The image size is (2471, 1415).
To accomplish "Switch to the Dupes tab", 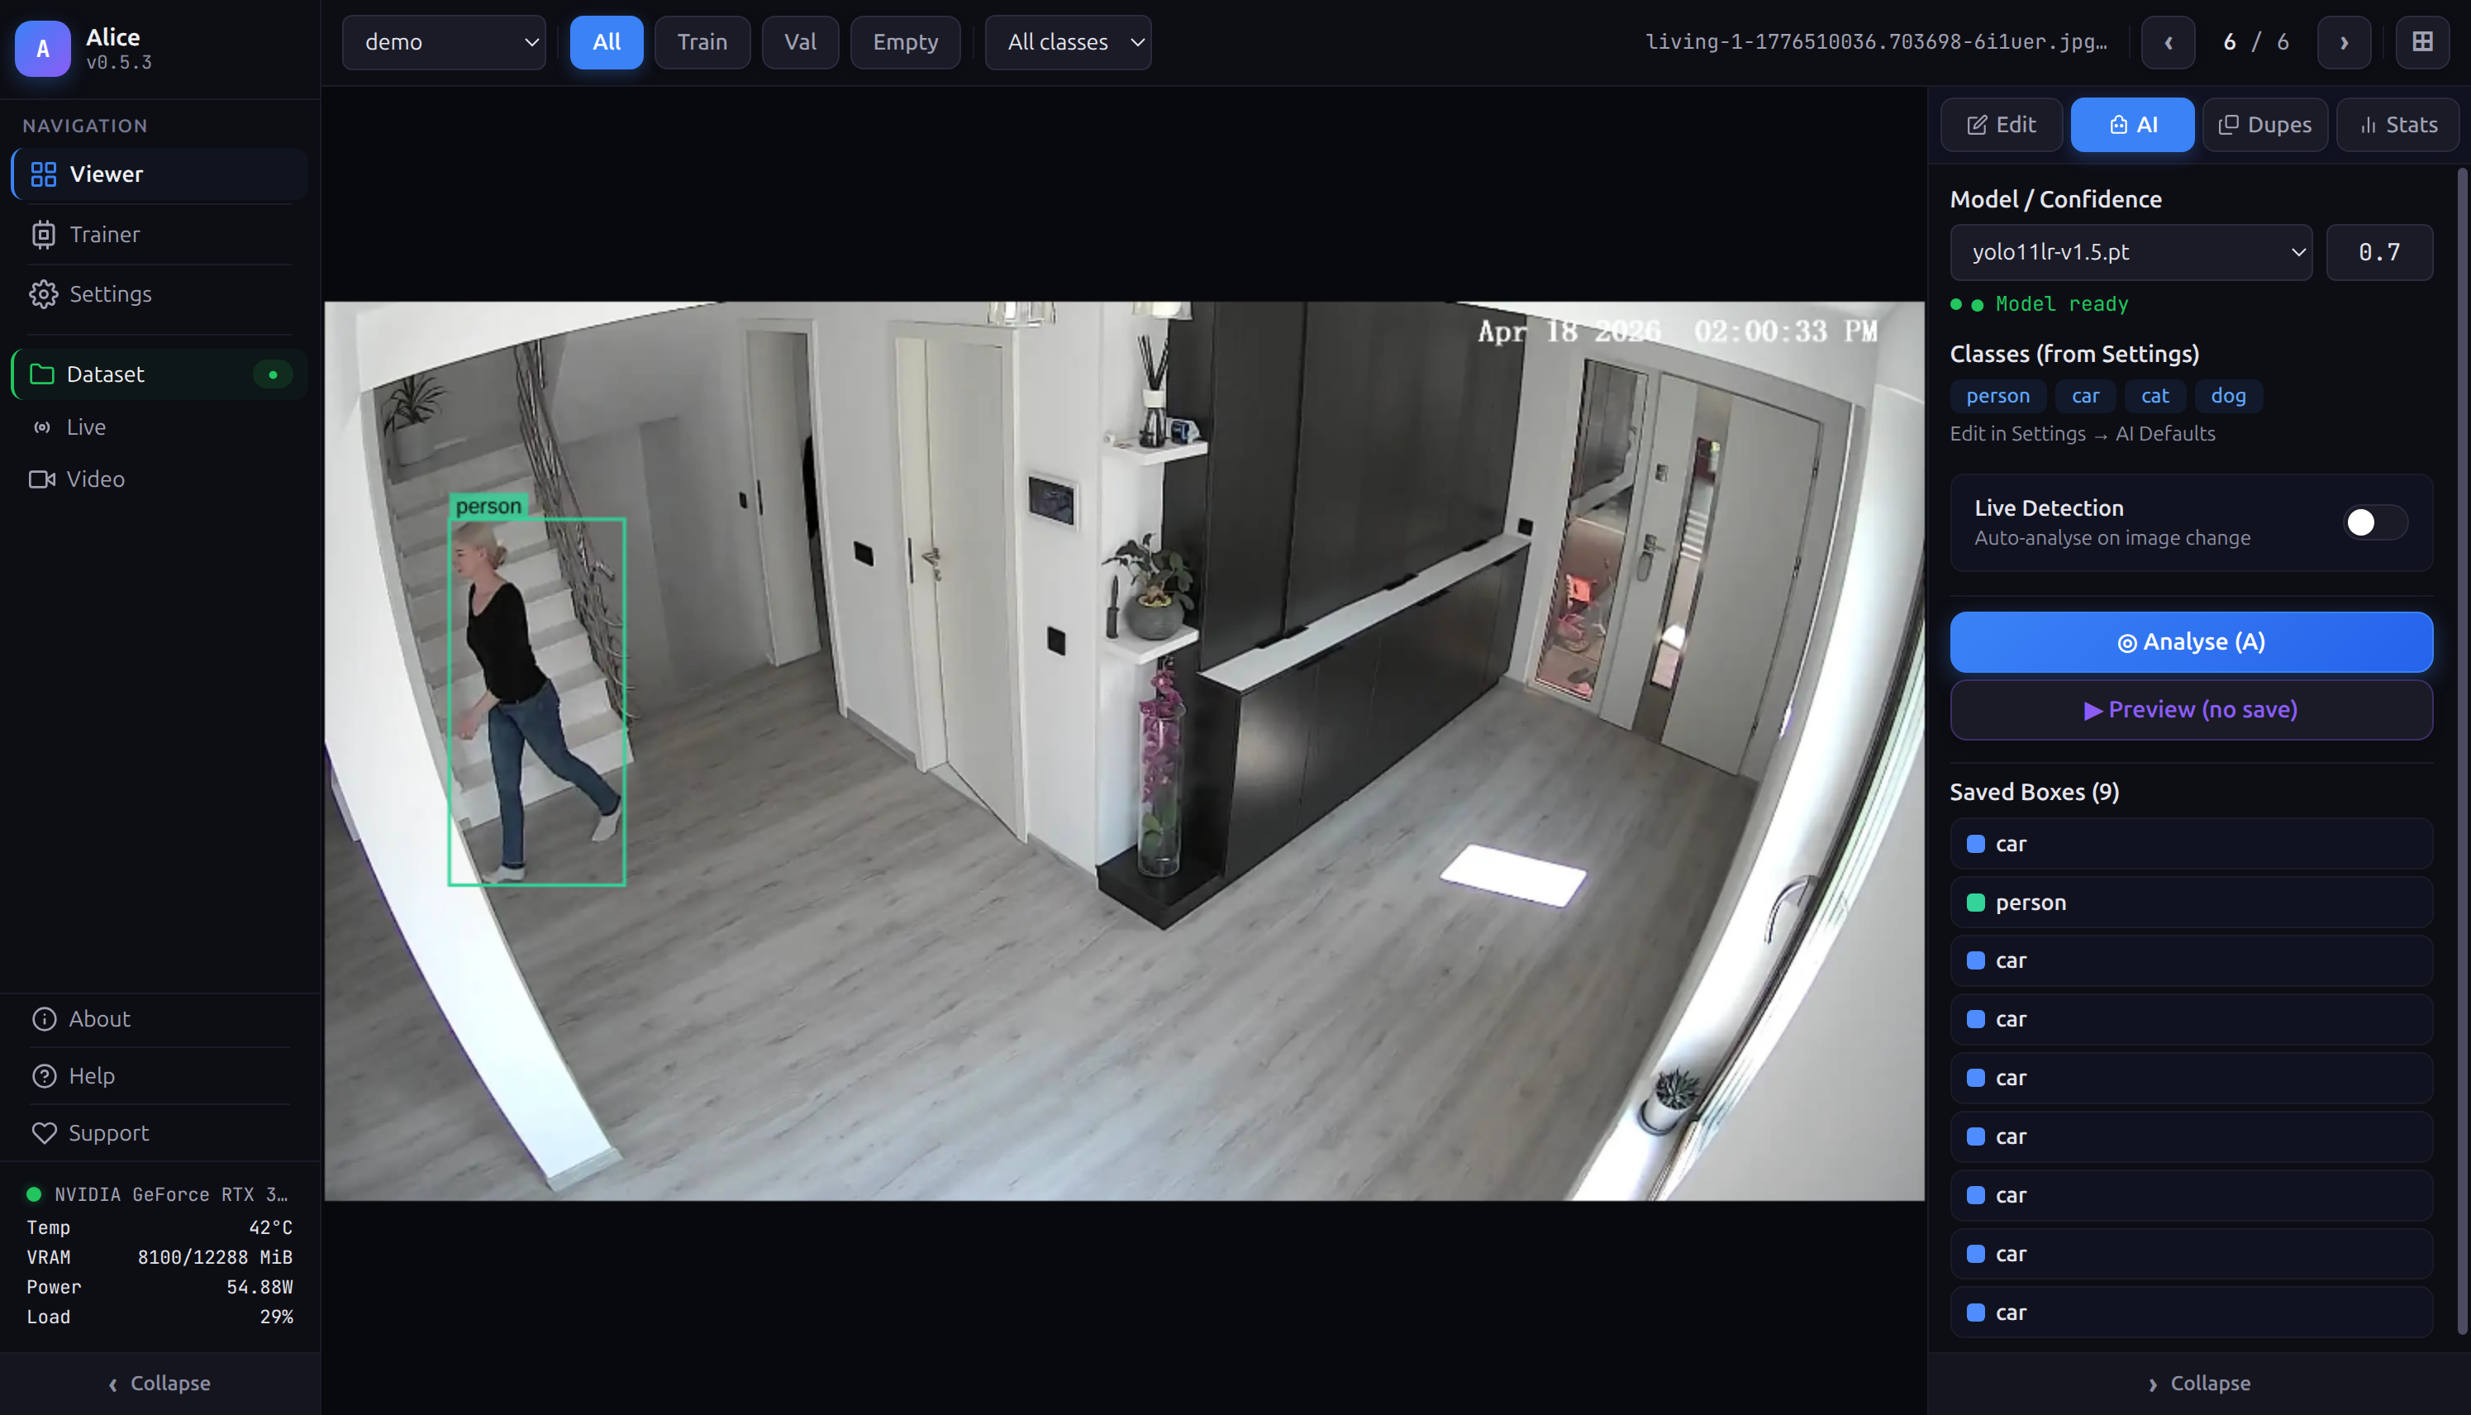I will [x=2264, y=125].
